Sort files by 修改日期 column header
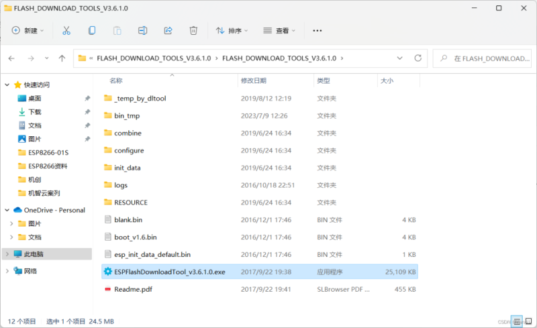This screenshot has width=537, height=328. click(254, 80)
